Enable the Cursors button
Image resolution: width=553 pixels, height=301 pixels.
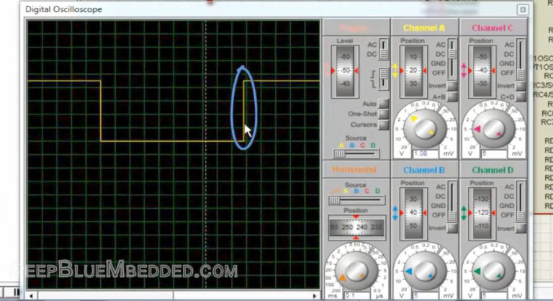pyautogui.click(x=383, y=125)
